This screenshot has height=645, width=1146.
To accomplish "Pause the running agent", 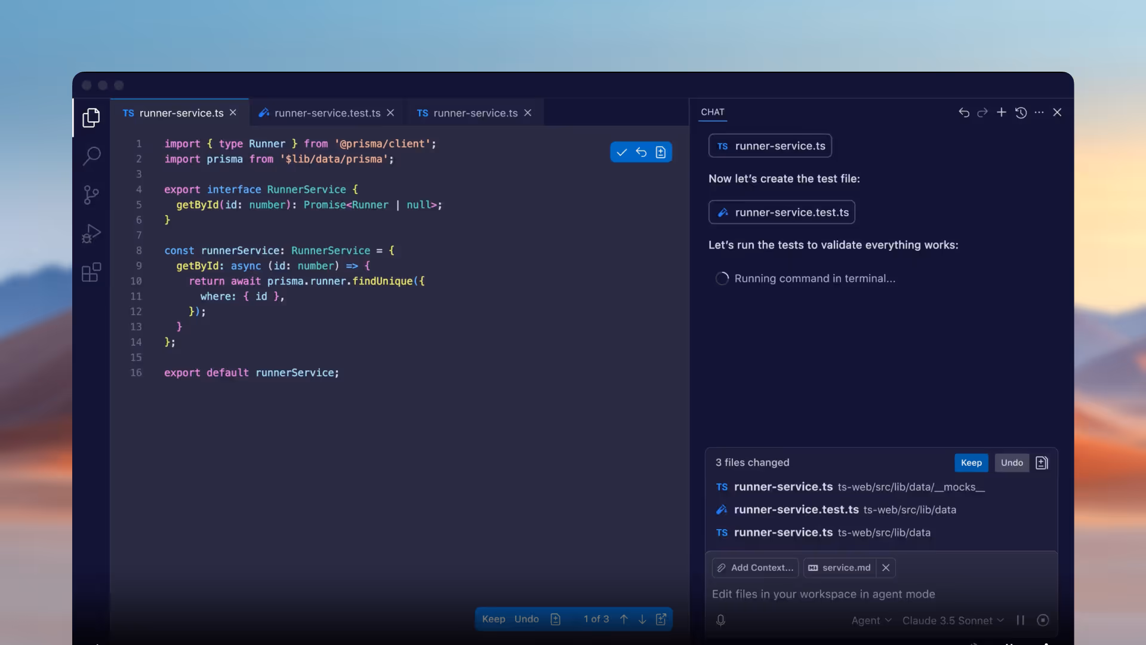I will click(x=1021, y=621).
